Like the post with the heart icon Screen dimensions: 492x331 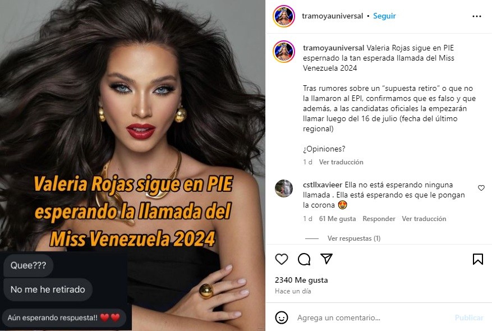click(282, 259)
